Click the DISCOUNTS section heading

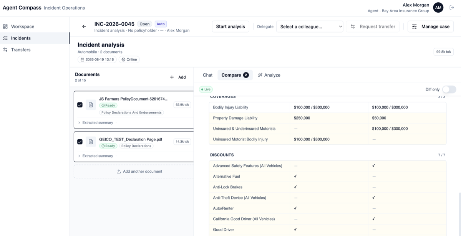pos(222,155)
